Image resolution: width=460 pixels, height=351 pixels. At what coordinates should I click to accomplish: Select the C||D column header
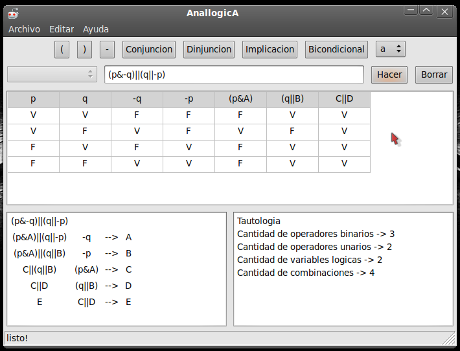click(345, 99)
